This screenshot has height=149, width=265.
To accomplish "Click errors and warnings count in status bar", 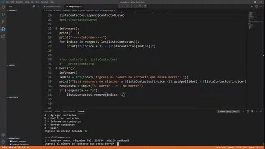I will (22, 147).
